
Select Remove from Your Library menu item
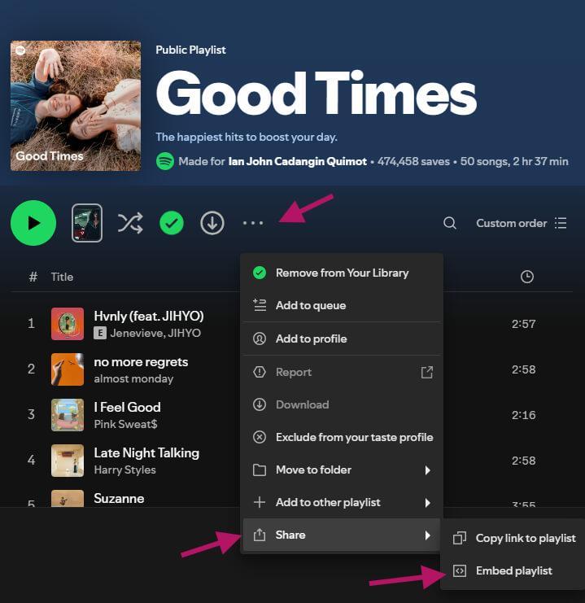click(x=342, y=273)
